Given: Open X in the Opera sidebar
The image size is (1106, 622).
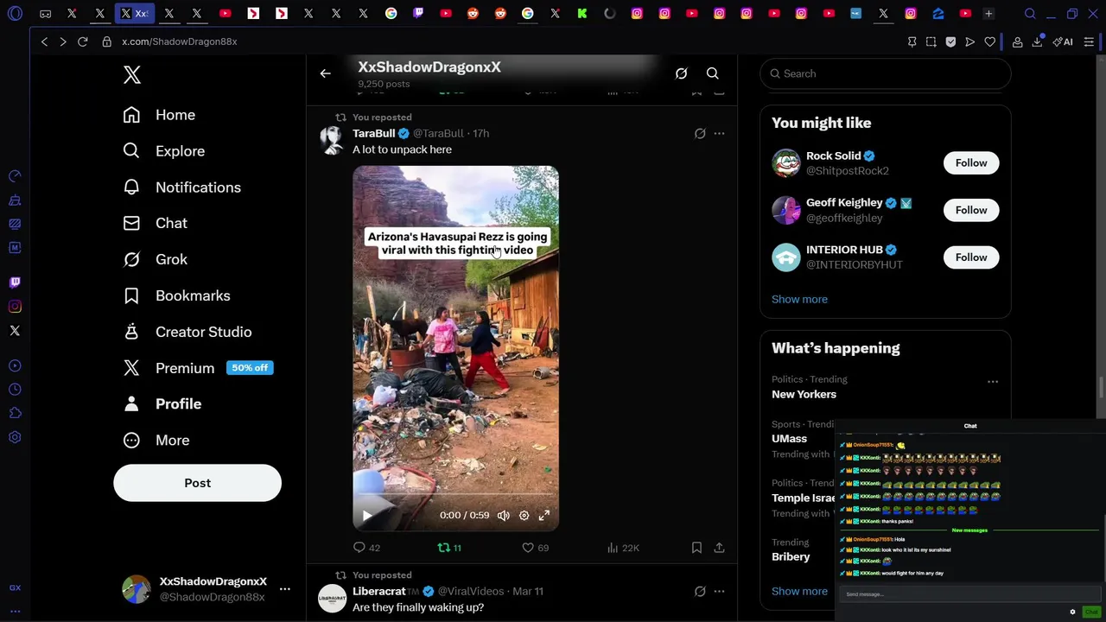Looking at the screenshot, I should 15,331.
